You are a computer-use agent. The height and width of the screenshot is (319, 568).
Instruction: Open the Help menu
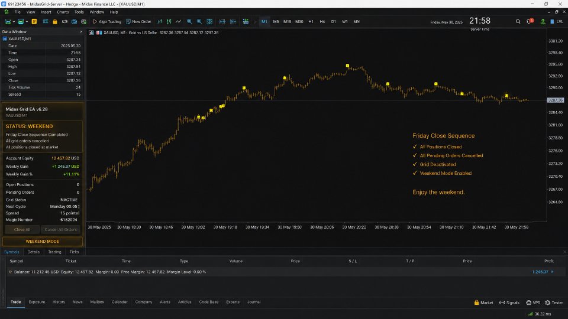[x=114, y=12]
